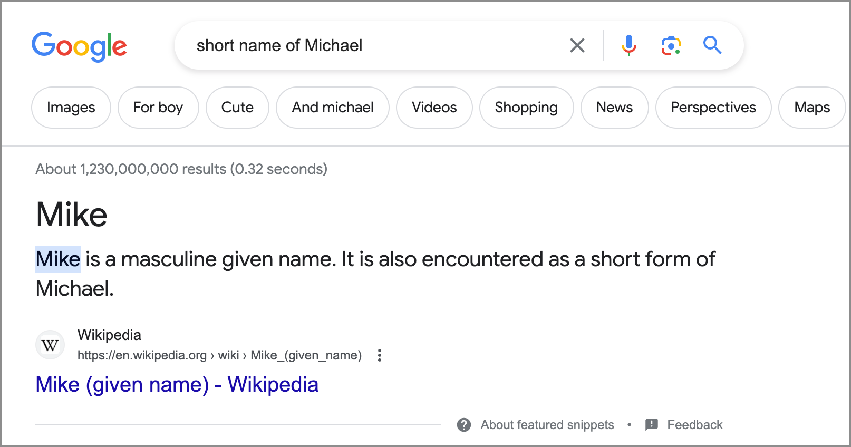Select the Videos filter tab
The height and width of the screenshot is (447, 851).
pos(434,108)
